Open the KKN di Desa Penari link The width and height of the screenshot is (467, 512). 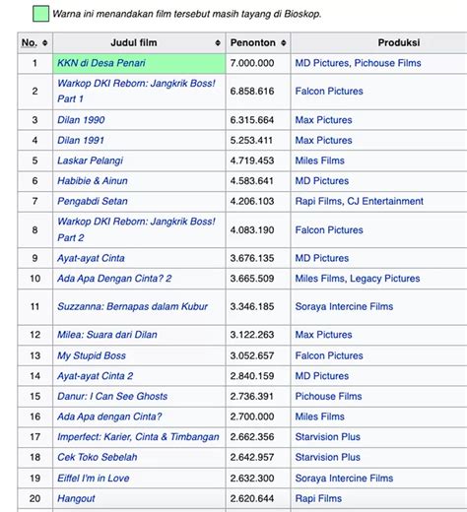[101, 63]
